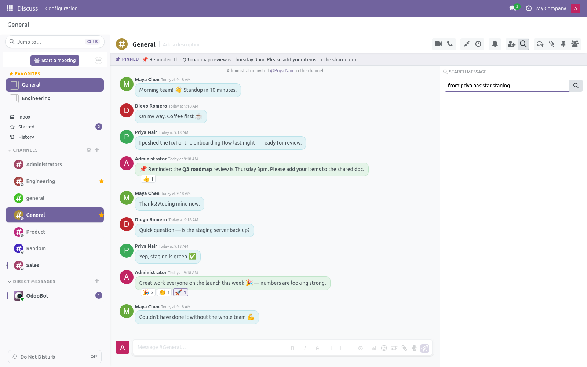Open member list icon

[x=575, y=44]
